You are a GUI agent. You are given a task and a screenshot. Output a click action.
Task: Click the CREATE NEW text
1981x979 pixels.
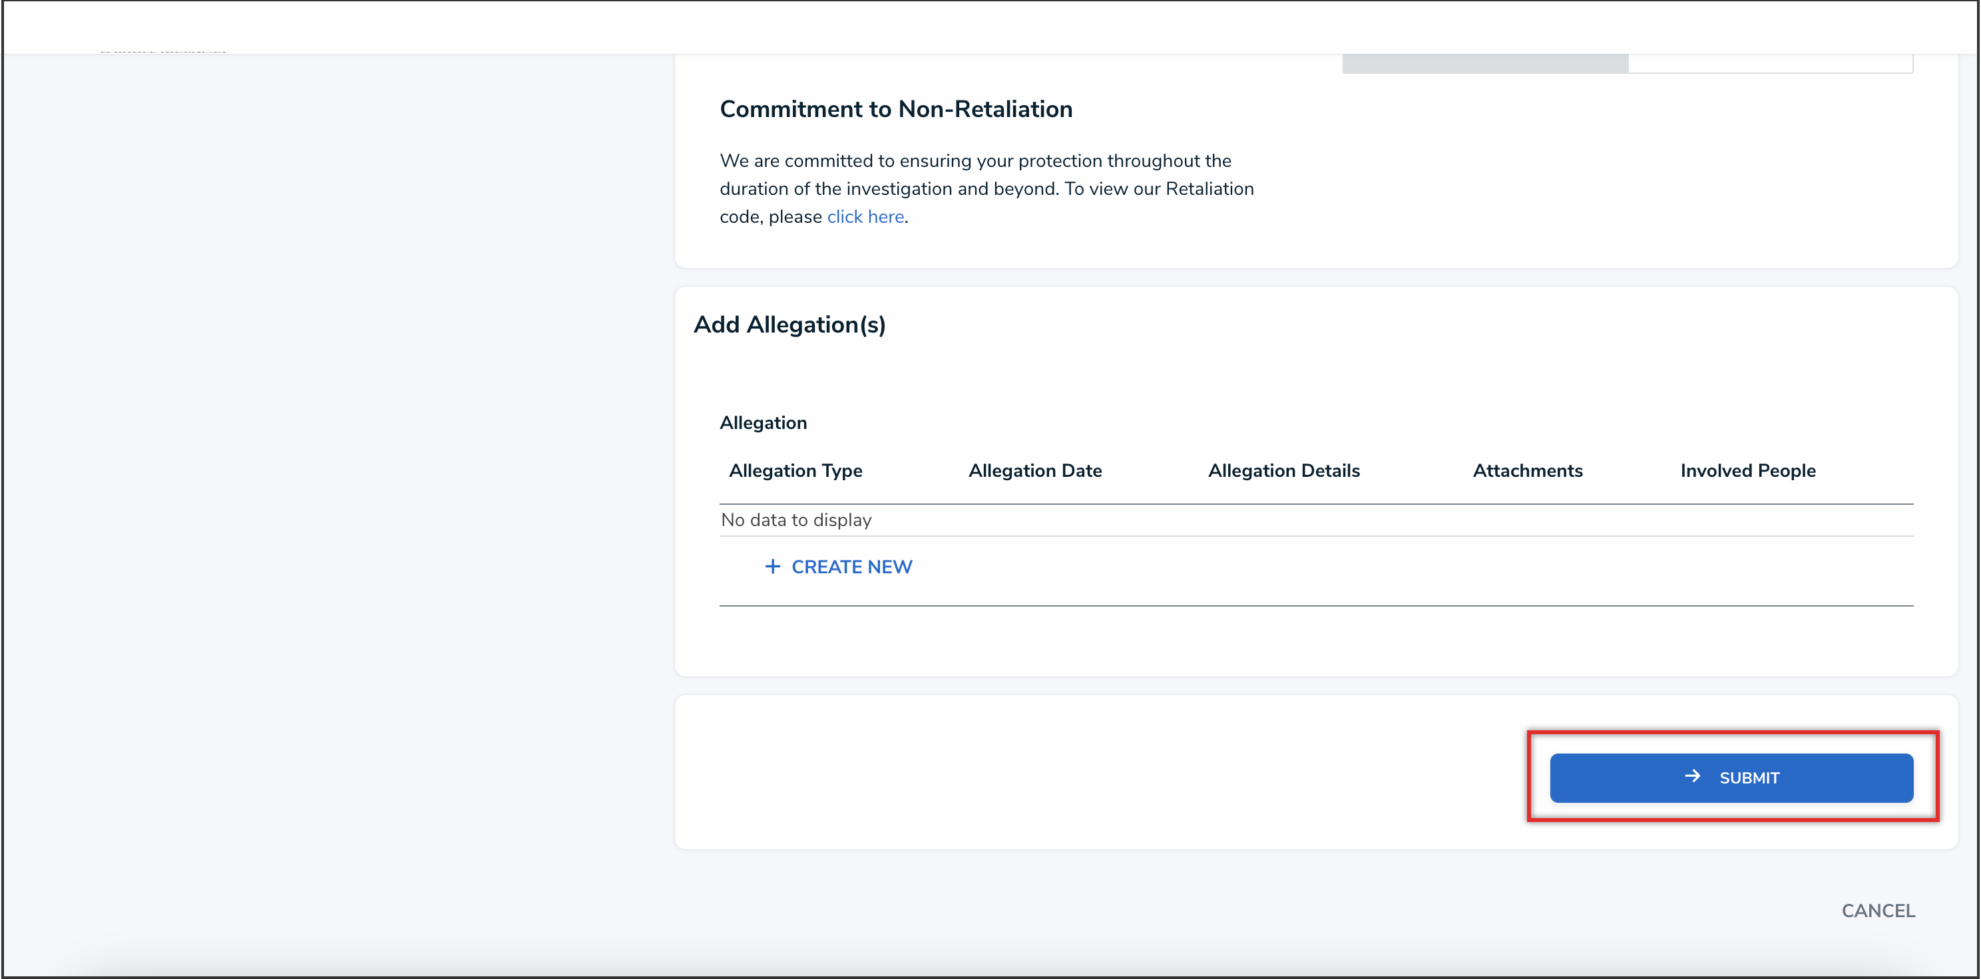click(851, 567)
